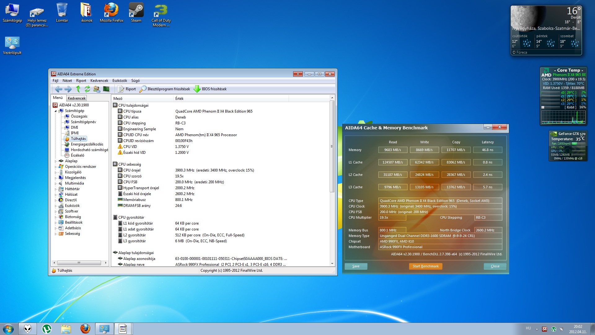The height and width of the screenshot is (335, 595).
Task: Open the Súgó menu
Action: [x=135, y=81]
